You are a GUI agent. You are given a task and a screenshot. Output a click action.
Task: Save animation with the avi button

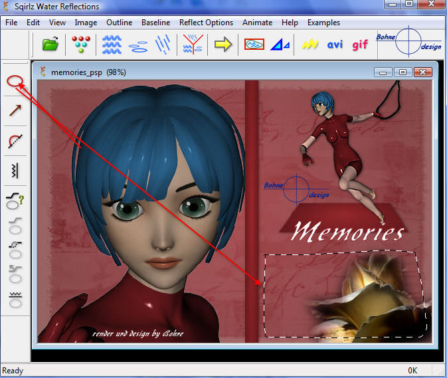335,45
